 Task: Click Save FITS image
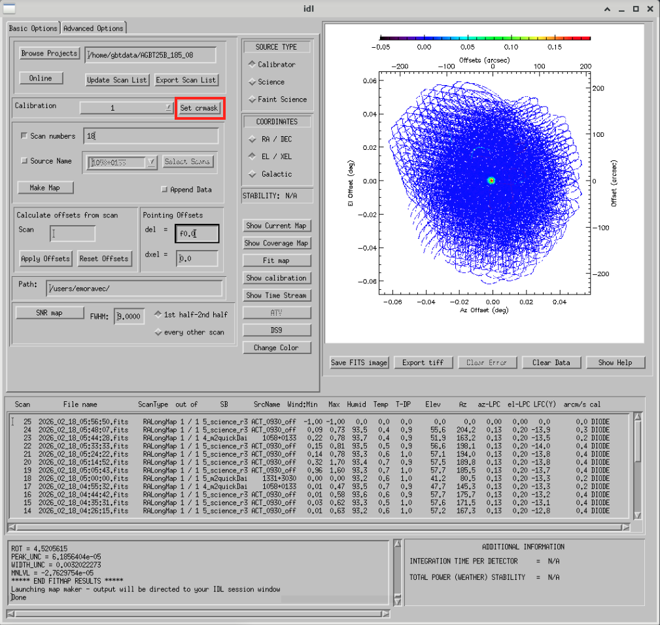[359, 363]
